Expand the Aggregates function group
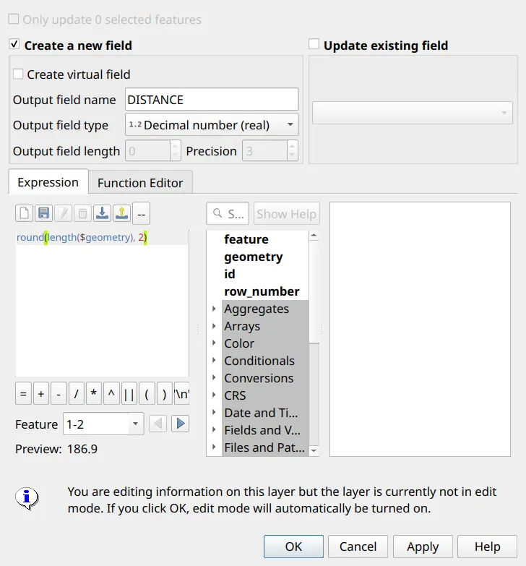 214,309
